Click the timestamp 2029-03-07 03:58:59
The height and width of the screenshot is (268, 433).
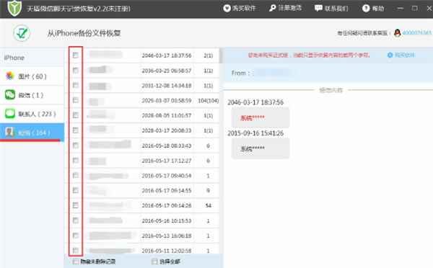[167, 101]
